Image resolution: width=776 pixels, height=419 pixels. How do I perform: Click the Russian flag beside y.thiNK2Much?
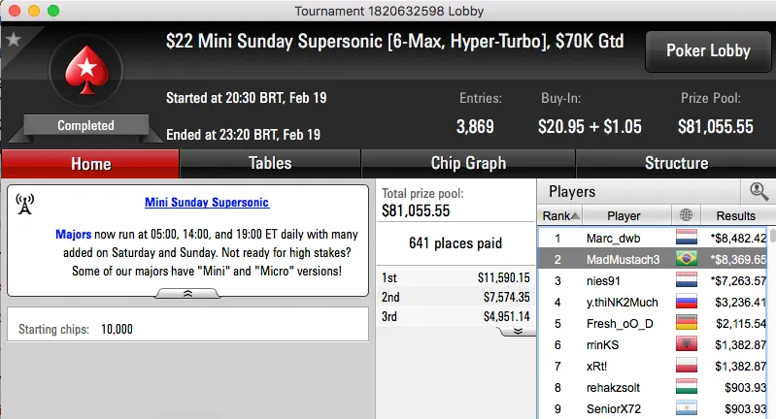point(688,302)
